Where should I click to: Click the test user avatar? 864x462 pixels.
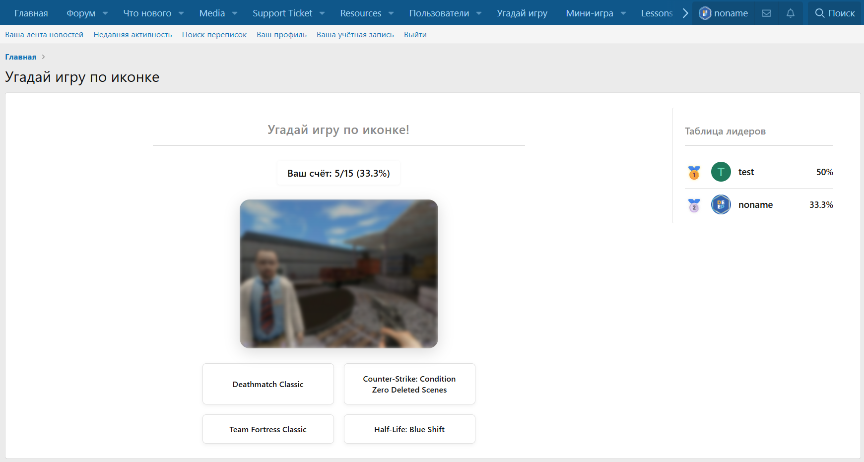click(x=721, y=172)
